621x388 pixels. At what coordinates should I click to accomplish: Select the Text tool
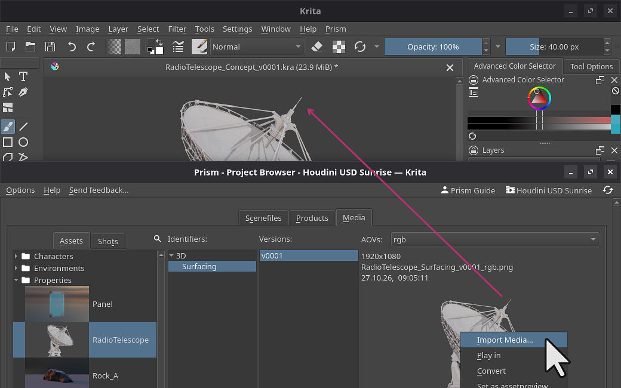point(23,76)
